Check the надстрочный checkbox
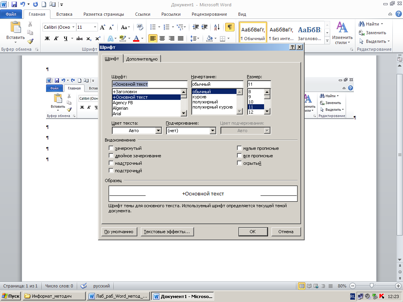The height and width of the screenshot is (302, 403). (111, 163)
